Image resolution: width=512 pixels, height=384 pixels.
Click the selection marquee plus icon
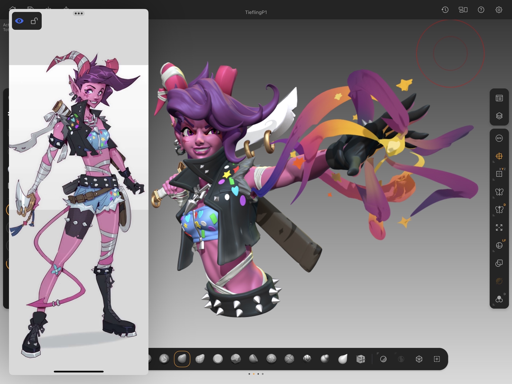tap(437, 359)
